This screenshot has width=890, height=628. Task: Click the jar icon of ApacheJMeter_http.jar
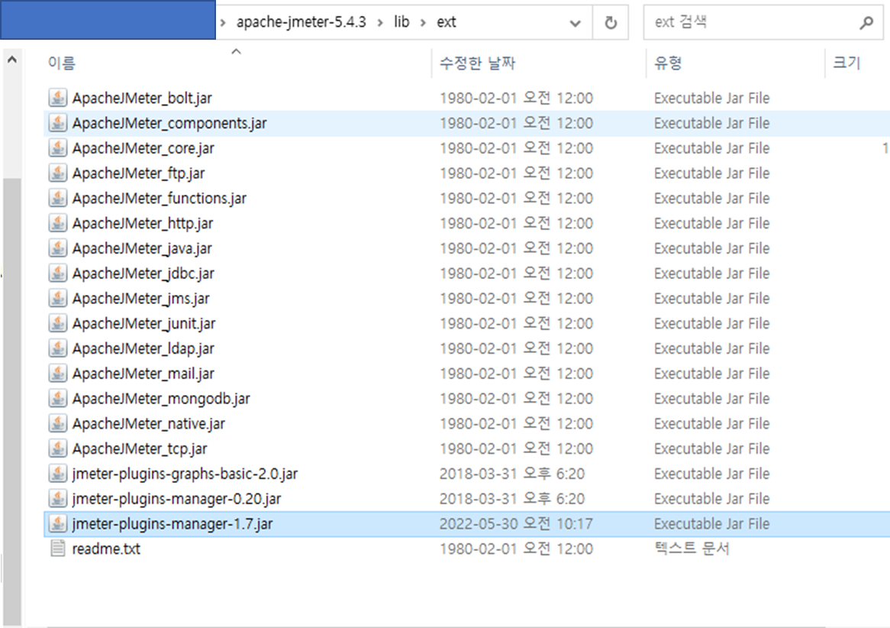pos(57,223)
